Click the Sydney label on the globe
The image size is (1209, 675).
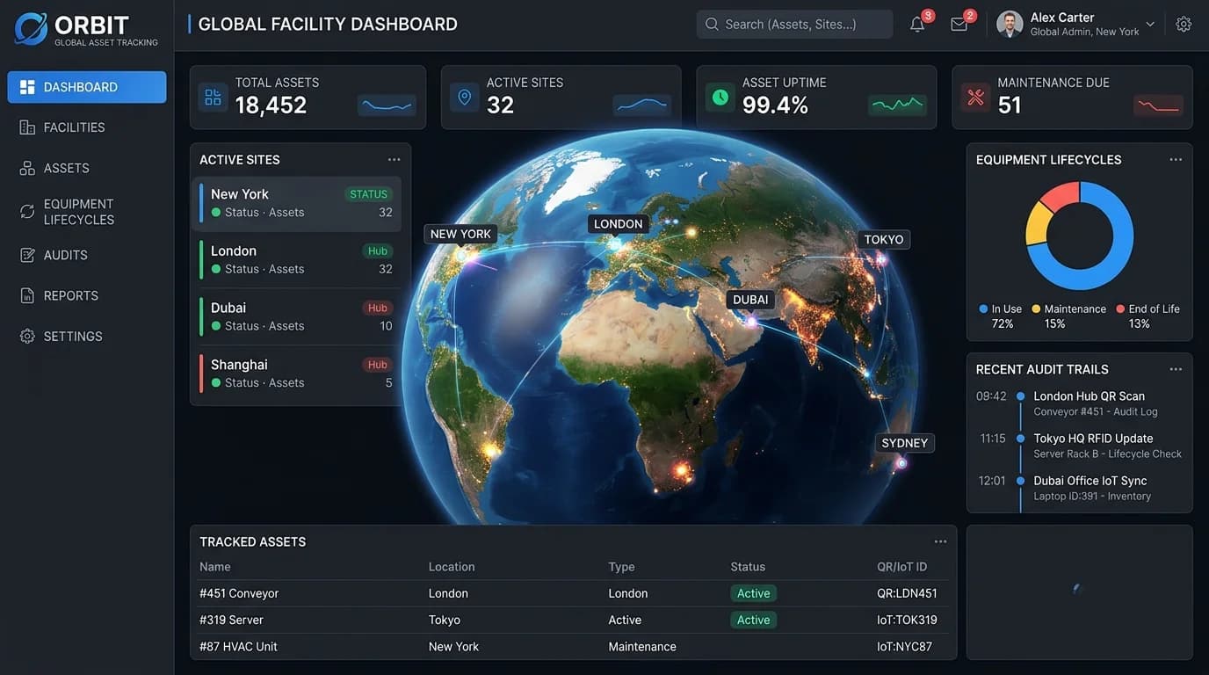click(904, 443)
